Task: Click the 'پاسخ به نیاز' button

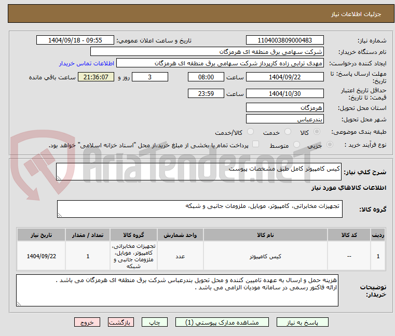Action: tap(302, 322)
